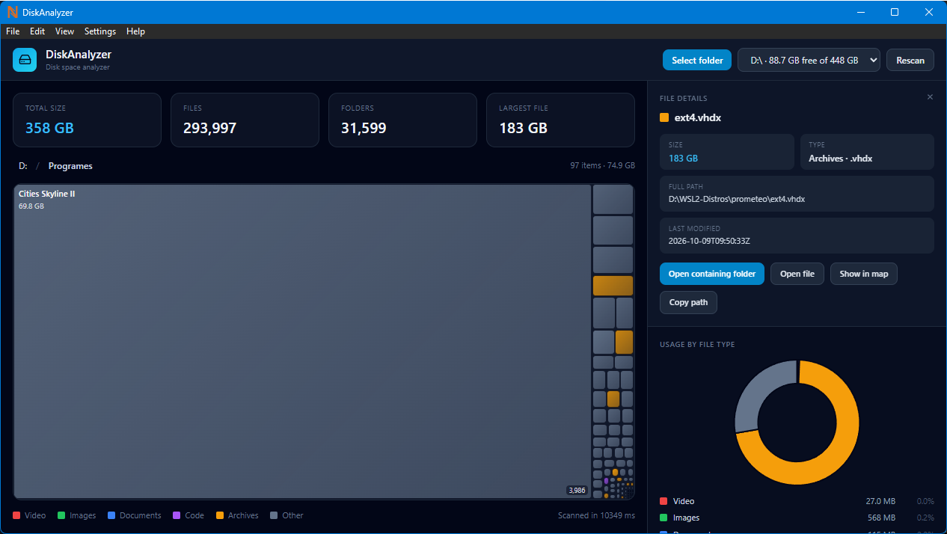Image resolution: width=947 pixels, height=534 pixels.
Task: Open the Edit menu
Action: click(37, 31)
